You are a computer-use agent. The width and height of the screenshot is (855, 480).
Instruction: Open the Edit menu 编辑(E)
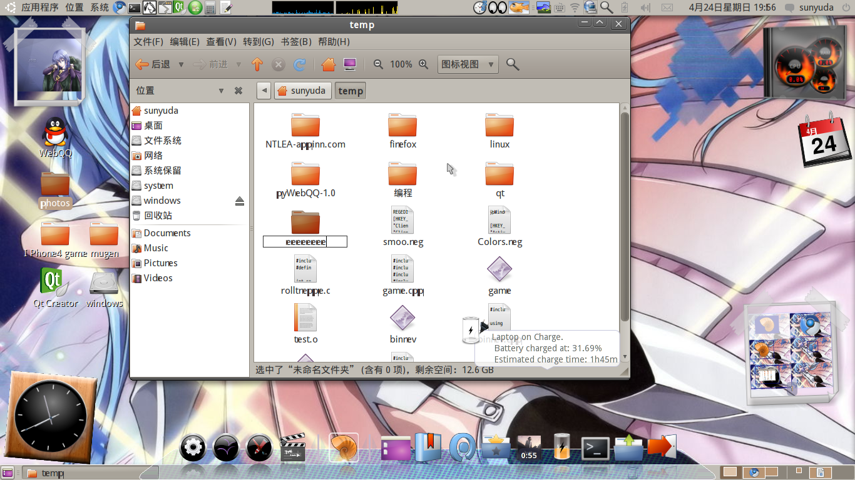point(185,41)
